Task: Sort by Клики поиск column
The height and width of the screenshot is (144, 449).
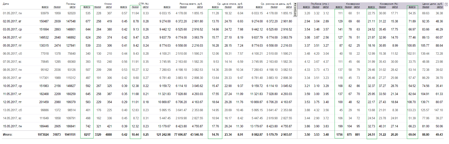Action: tap(98, 7)
